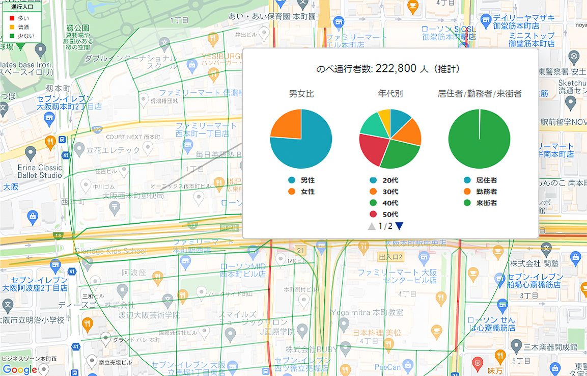
Task: Click the 立花エレテック location pin
Action: pos(78,150)
